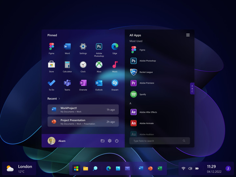The height and width of the screenshot is (177, 236).
Task: Open the pinned Figma app
Action: click(51, 46)
